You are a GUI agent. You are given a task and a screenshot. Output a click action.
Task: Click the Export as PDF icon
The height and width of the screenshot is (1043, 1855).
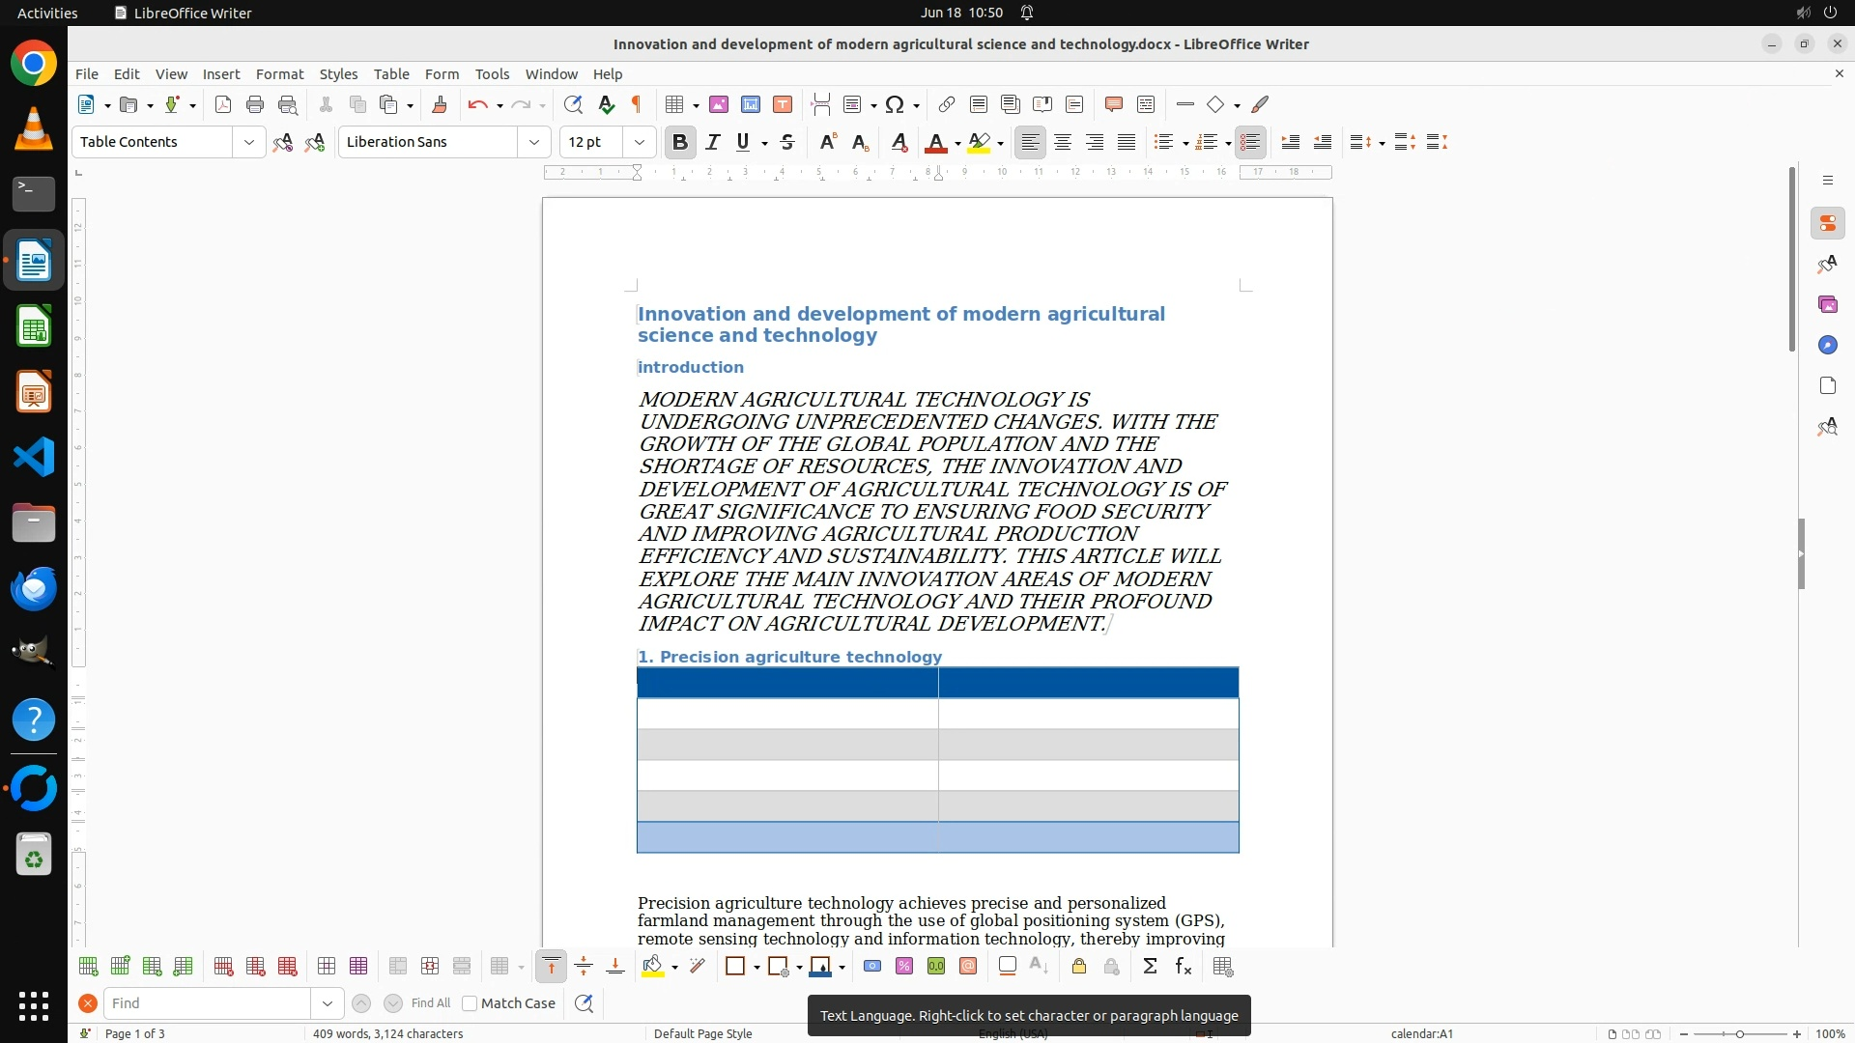[x=223, y=104]
